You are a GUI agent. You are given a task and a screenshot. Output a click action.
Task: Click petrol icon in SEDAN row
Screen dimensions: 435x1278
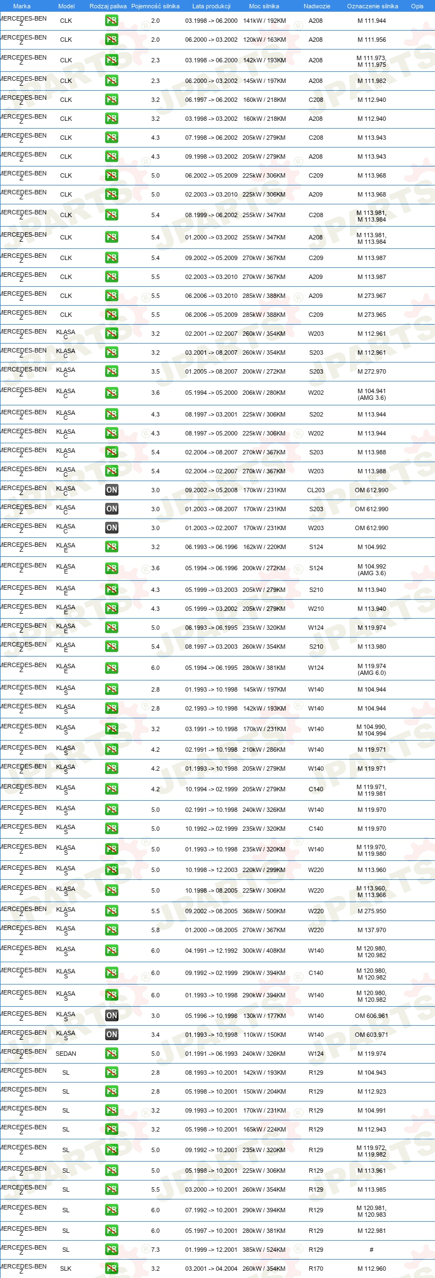pyautogui.click(x=112, y=1054)
